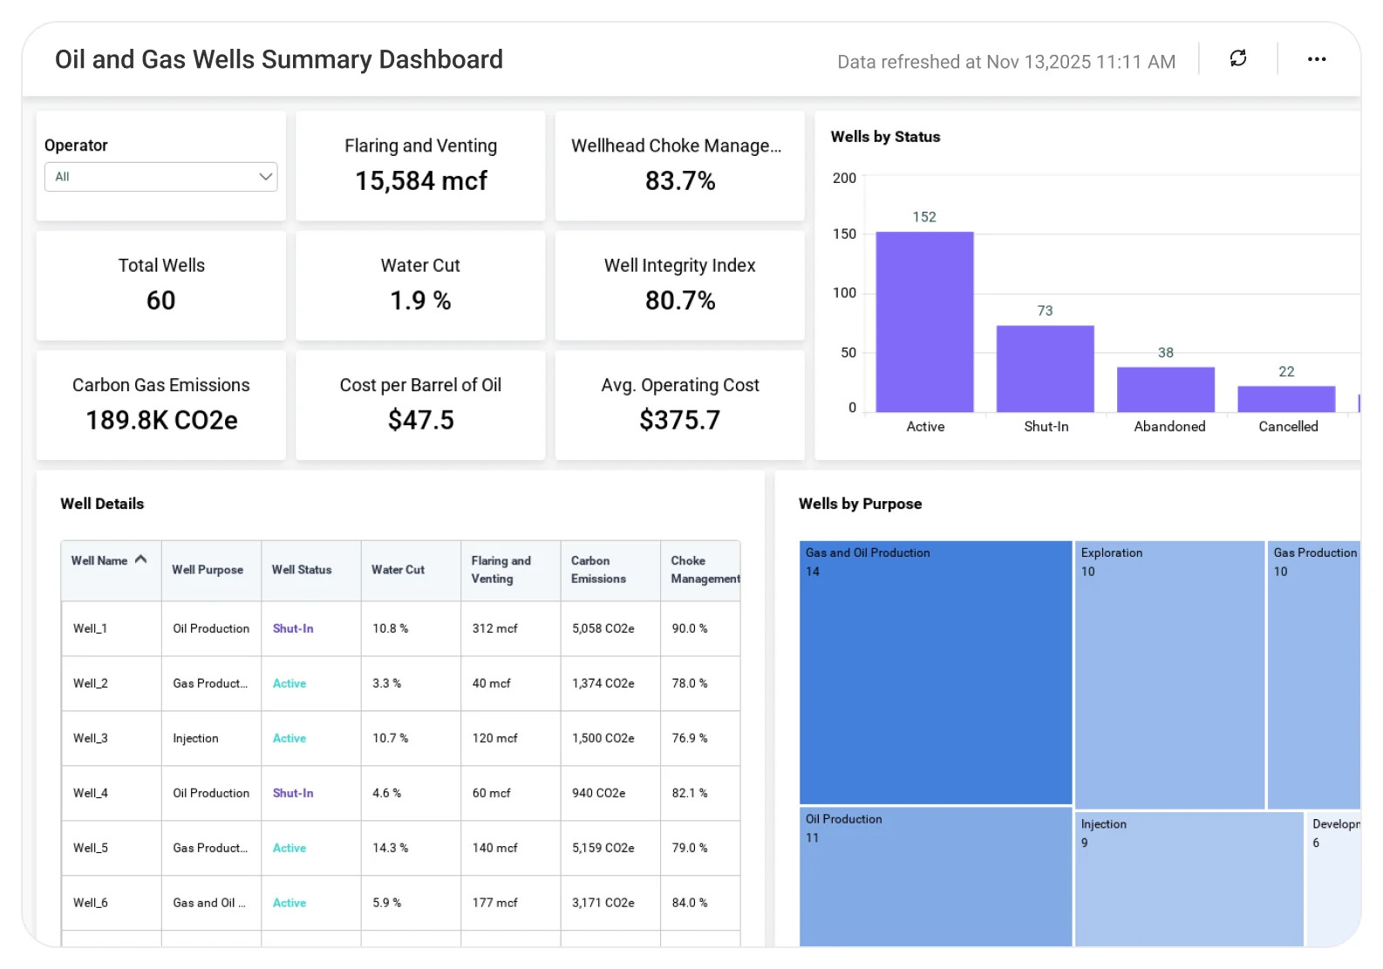Select the Gas and Oil Production treemap tile
This screenshot has height=969, width=1383.
coord(936,672)
